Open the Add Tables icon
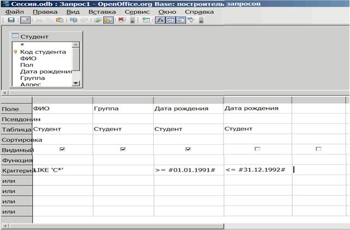Viewport: 350px width, 230px height. coord(146,20)
